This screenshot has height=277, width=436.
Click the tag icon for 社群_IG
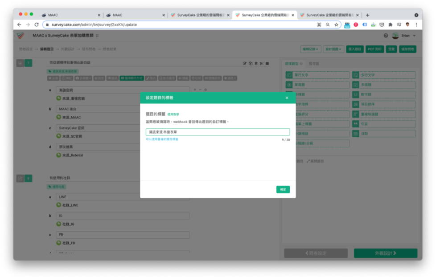[59, 224]
